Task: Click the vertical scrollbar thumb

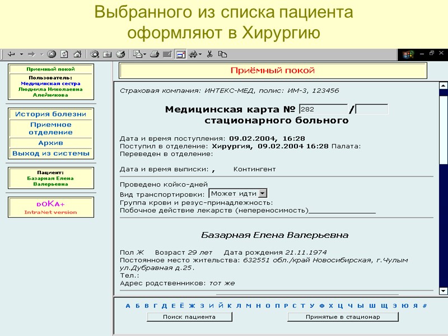Action: (443, 130)
